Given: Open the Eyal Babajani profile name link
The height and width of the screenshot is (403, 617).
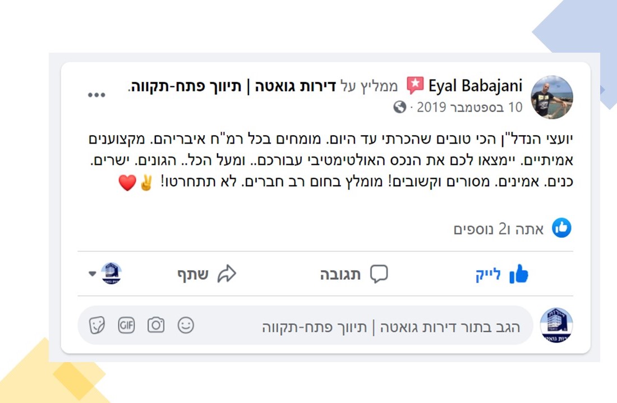Looking at the screenshot, I should click(x=475, y=86).
